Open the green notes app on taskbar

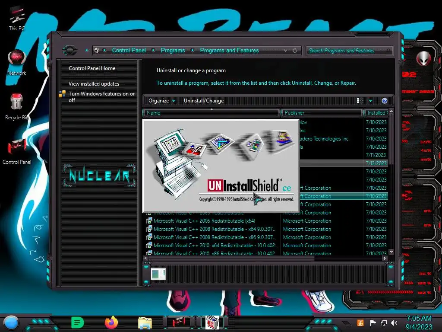tap(78, 322)
